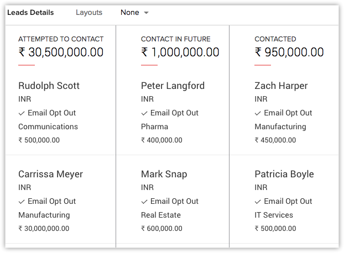Open Peter Langford lead record
The height and width of the screenshot is (253, 344).
tap(173, 86)
